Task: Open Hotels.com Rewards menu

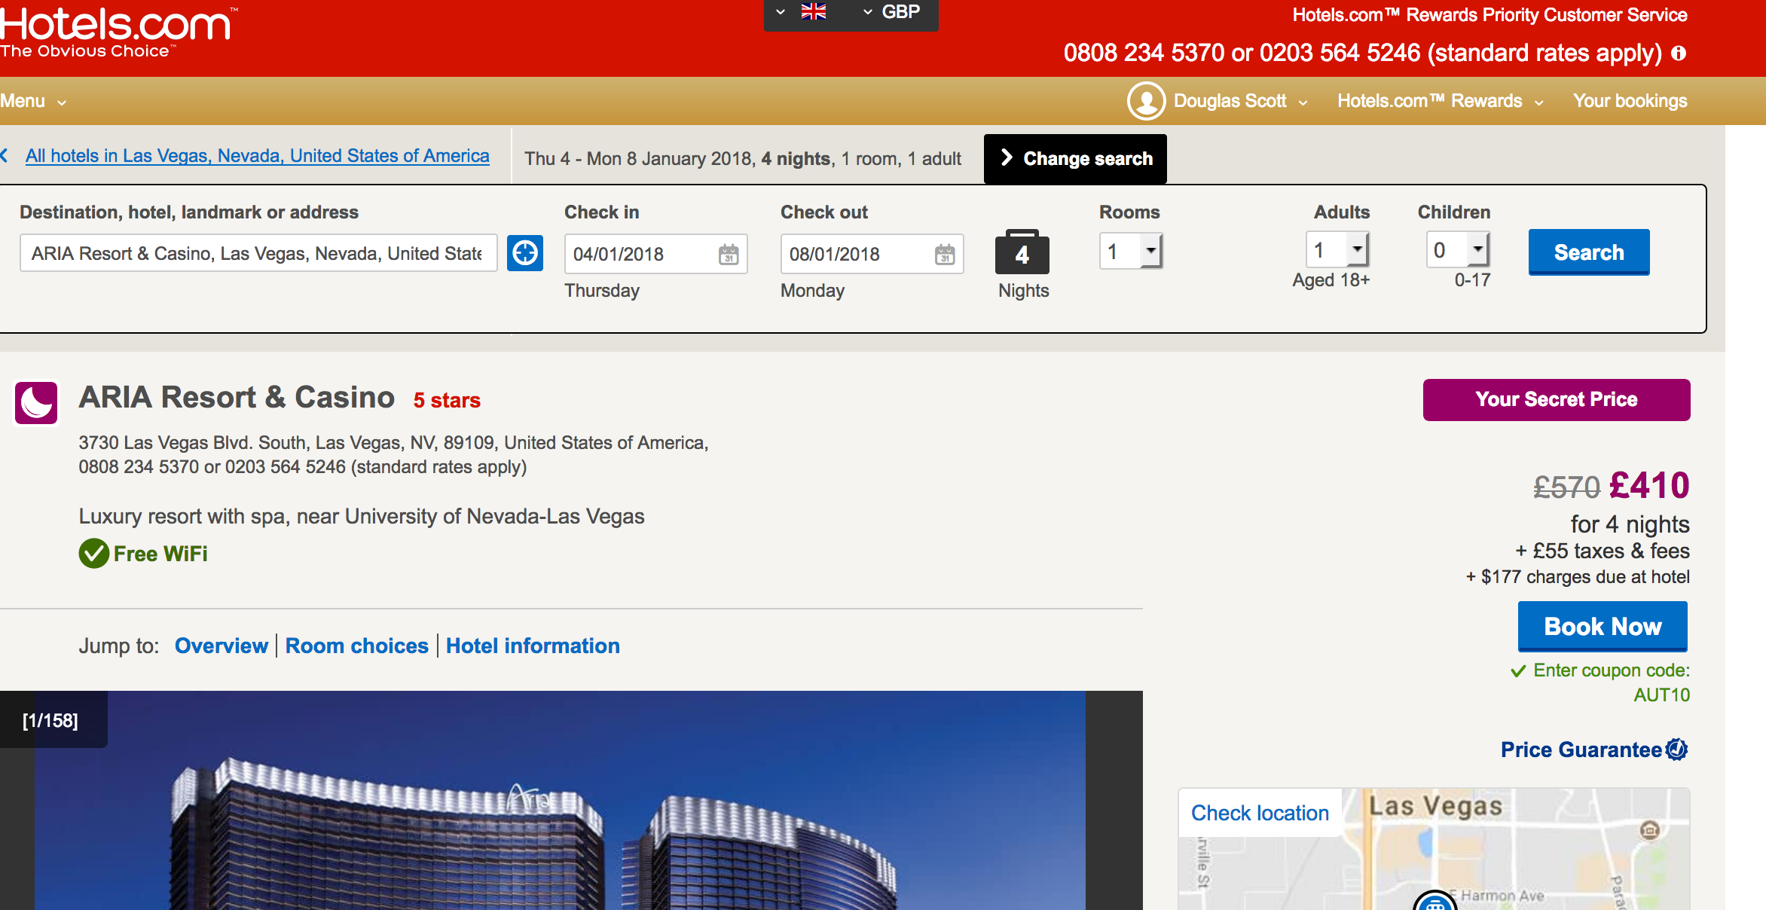Action: pyautogui.click(x=1440, y=101)
